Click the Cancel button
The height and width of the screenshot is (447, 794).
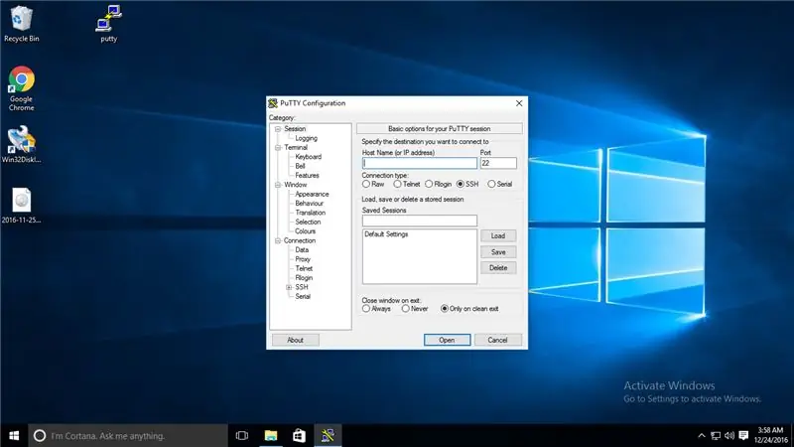[498, 340]
